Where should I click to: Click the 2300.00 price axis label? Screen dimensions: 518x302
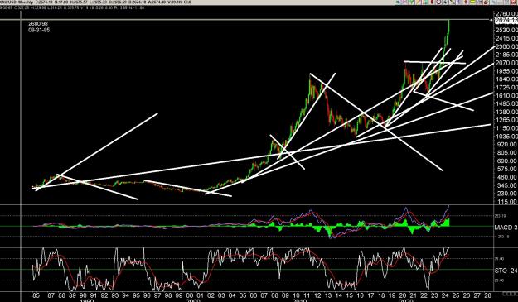tap(506, 46)
